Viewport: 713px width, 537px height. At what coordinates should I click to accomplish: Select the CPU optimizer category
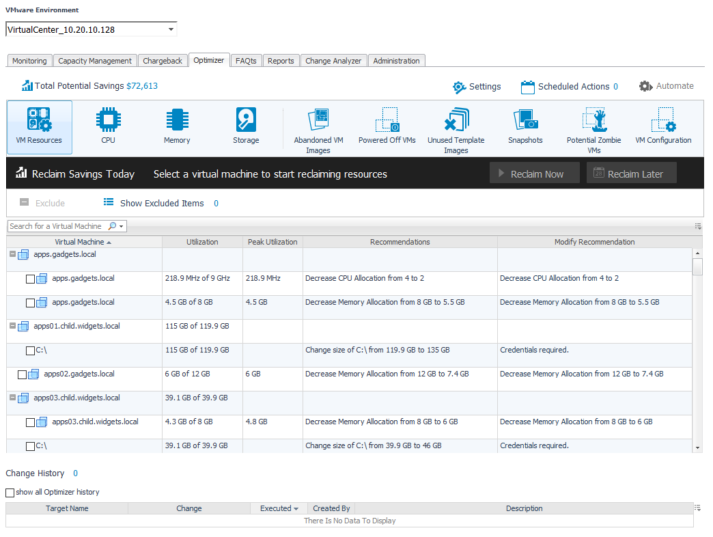(x=108, y=127)
